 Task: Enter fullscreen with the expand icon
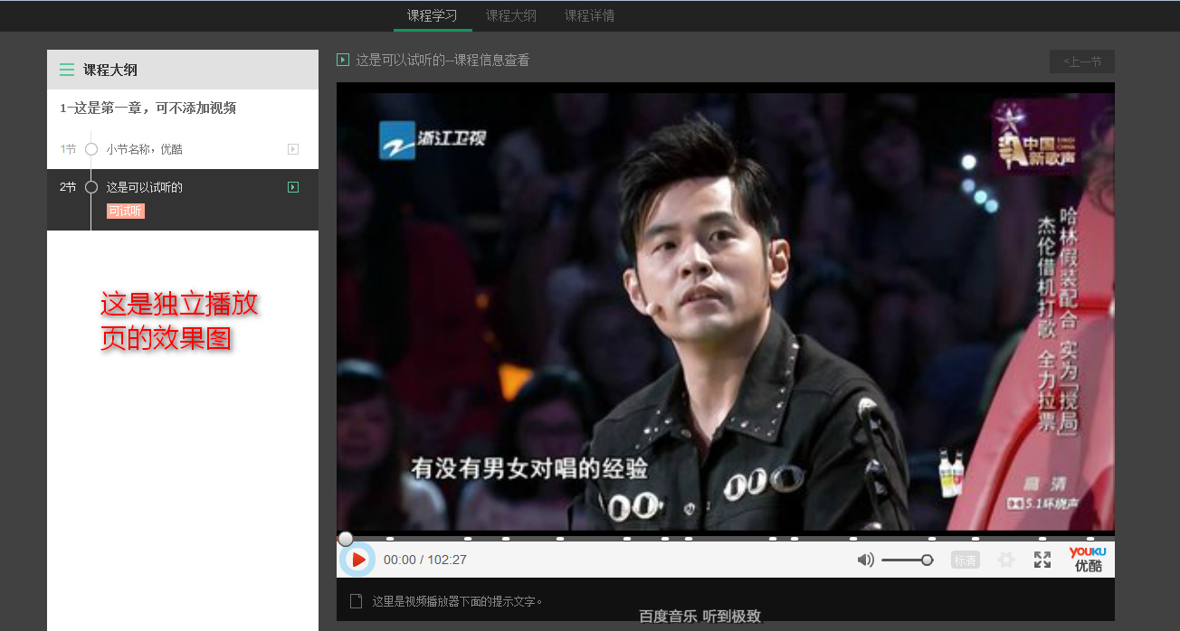(1042, 560)
